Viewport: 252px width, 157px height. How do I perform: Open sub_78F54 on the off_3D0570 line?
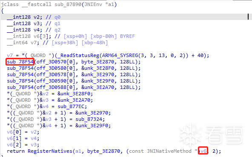20,62
